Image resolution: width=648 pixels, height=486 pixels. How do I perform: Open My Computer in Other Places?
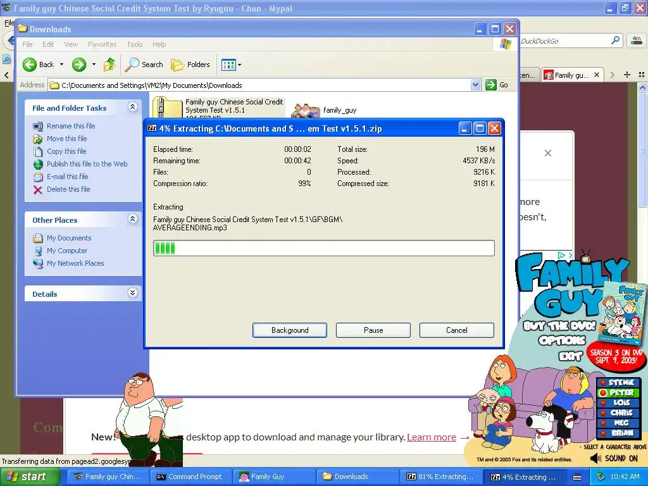[x=67, y=251]
